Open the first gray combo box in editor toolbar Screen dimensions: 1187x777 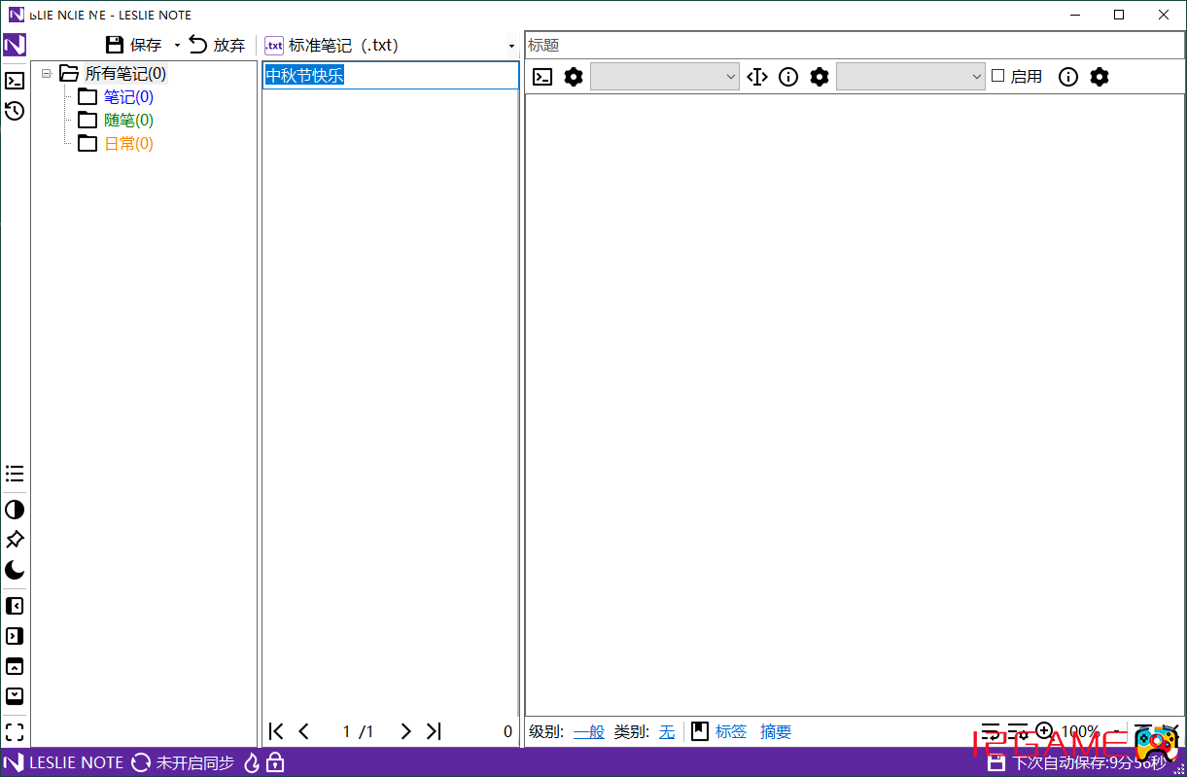(x=664, y=77)
